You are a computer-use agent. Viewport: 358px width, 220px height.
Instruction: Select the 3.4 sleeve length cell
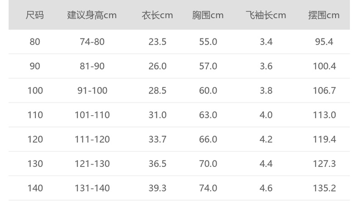tap(266, 42)
